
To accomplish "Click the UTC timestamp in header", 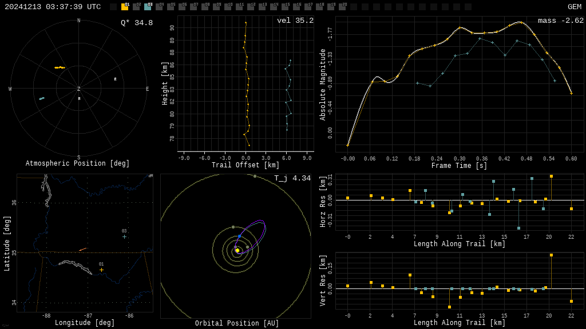I will 53,7.
